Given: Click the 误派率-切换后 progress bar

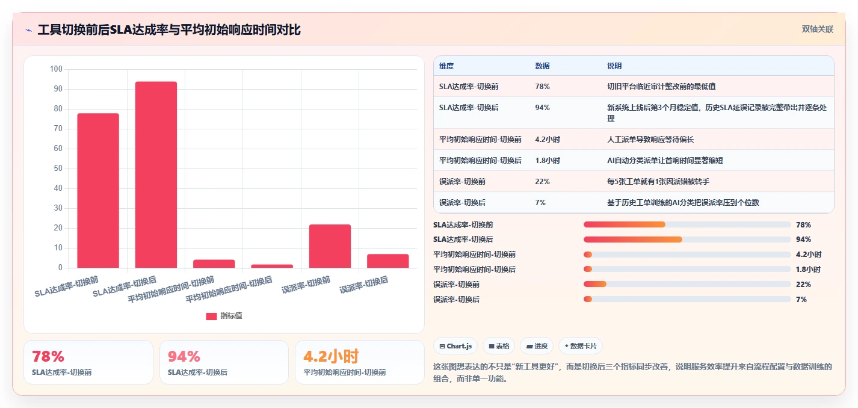Looking at the screenshot, I should pyautogui.click(x=687, y=299).
